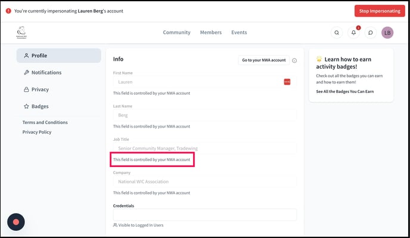The image size is (410, 238).
Task: Click the Company field National WIC Association
Action: [x=205, y=182]
